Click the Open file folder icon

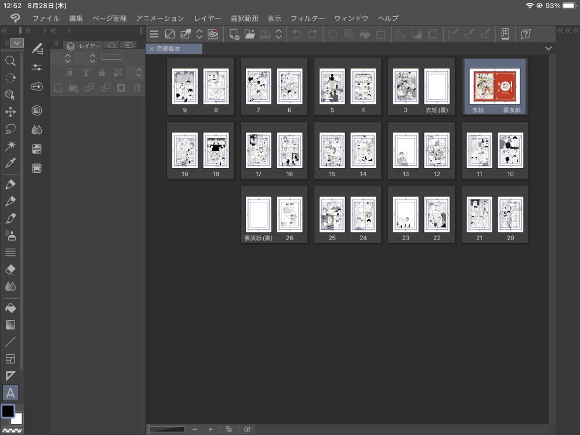click(249, 34)
